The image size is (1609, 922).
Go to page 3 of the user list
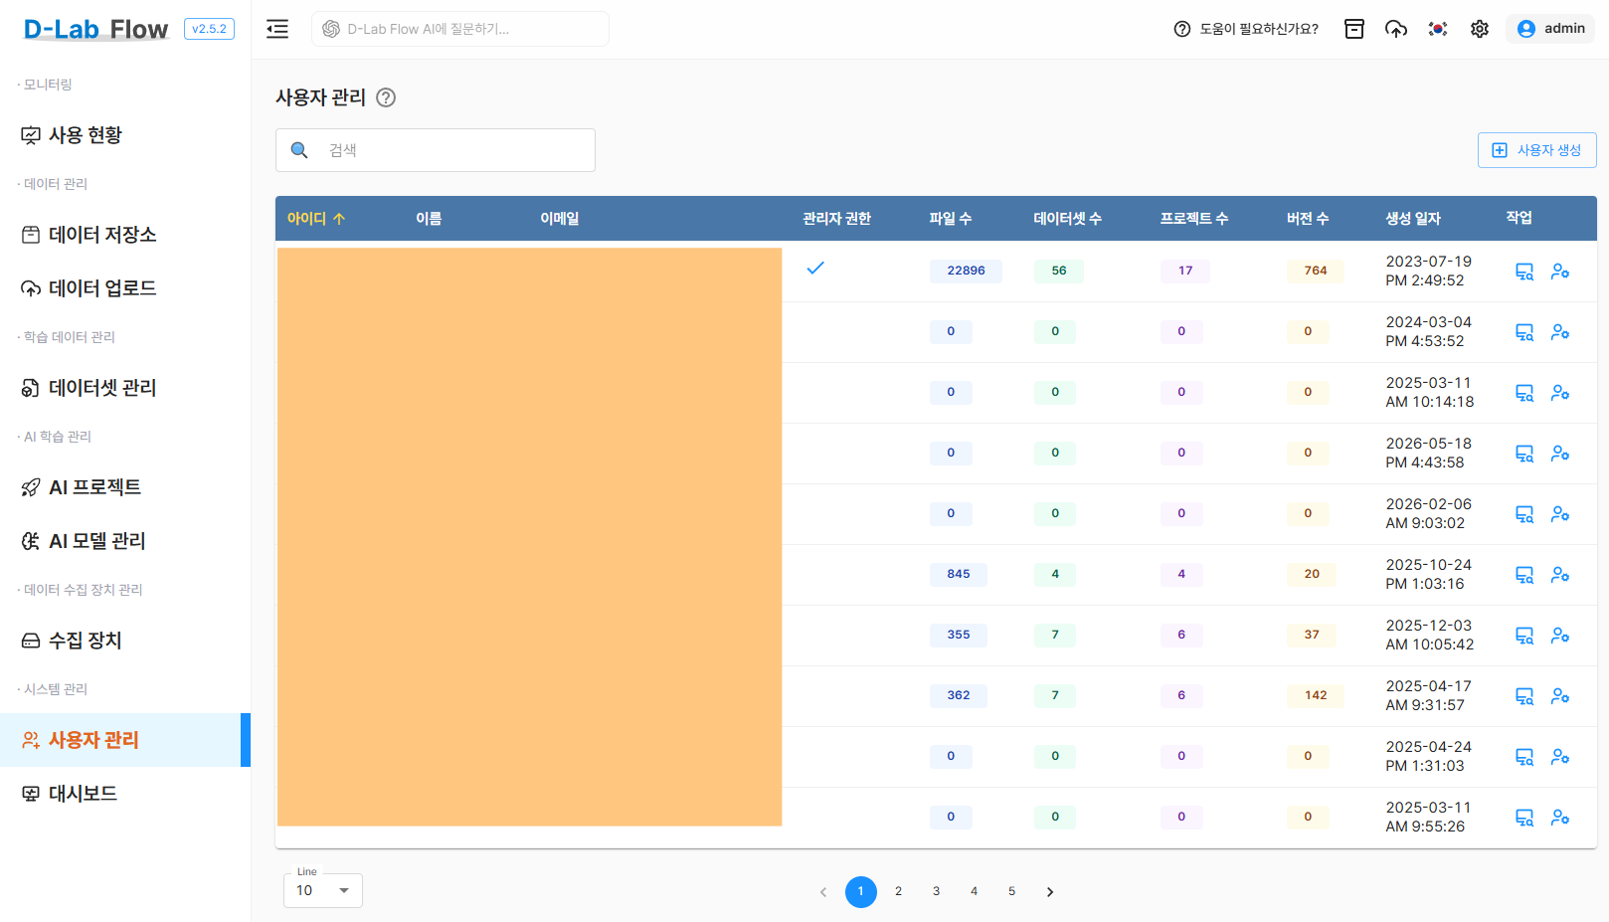(x=936, y=891)
